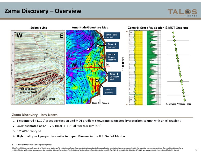Click the green log curve track
The image size is (201, 156).
154,68
